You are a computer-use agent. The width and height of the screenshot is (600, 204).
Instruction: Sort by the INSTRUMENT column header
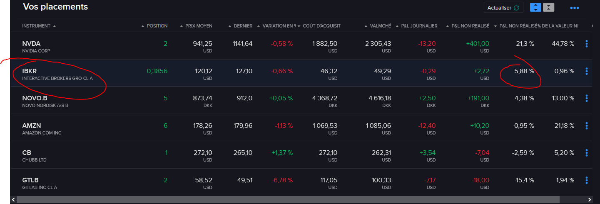39,26
